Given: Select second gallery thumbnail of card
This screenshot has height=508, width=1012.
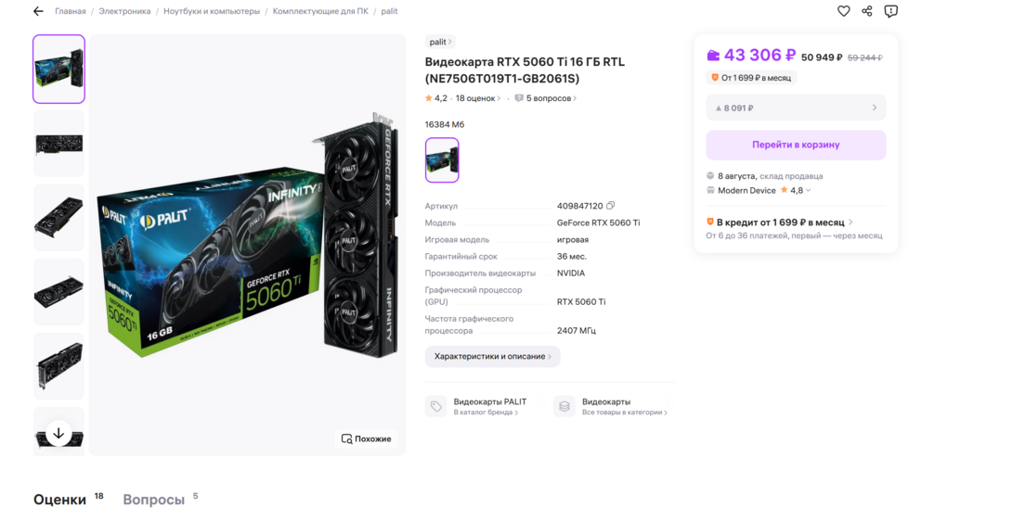Looking at the screenshot, I should tap(58, 144).
